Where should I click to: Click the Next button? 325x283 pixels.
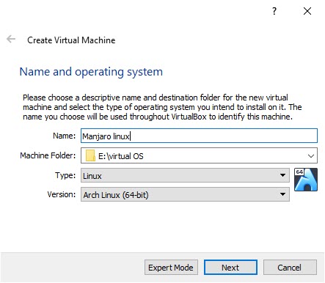(x=230, y=268)
